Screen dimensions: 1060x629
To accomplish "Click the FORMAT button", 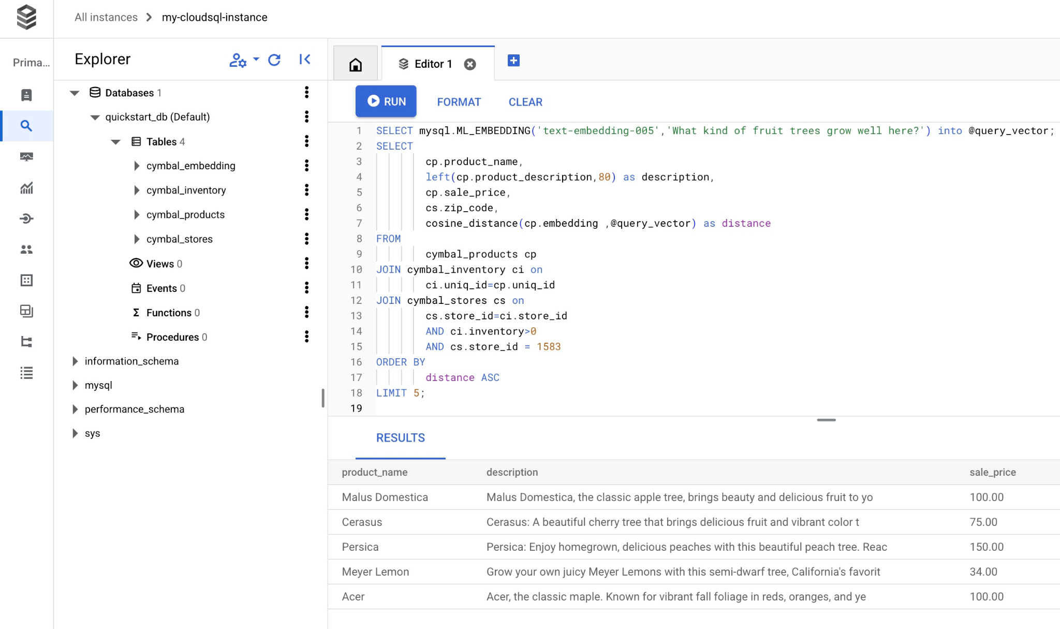I will 459,102.
